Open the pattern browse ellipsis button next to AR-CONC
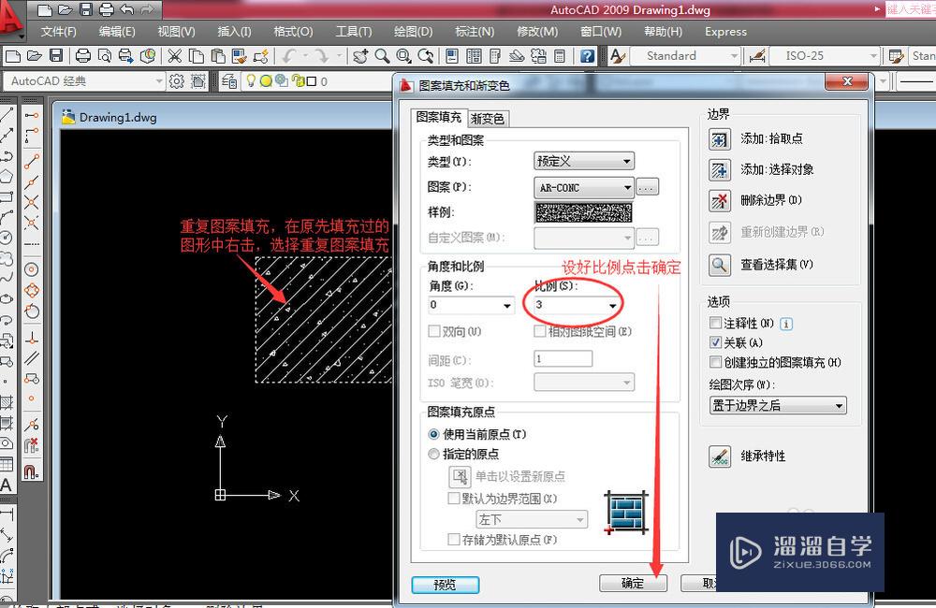This screenshot has width=936, height=608. click(647, 187)
